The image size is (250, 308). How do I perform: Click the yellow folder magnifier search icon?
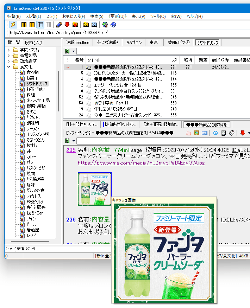pos(86,25)
